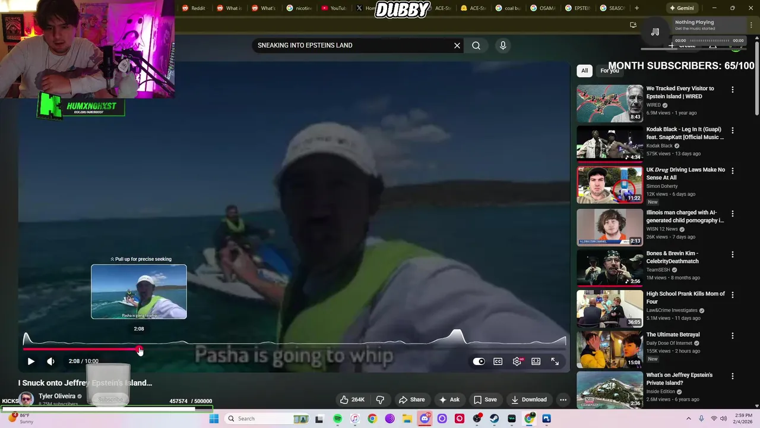
Task: Open system tray volume icon
Action: 724,418
